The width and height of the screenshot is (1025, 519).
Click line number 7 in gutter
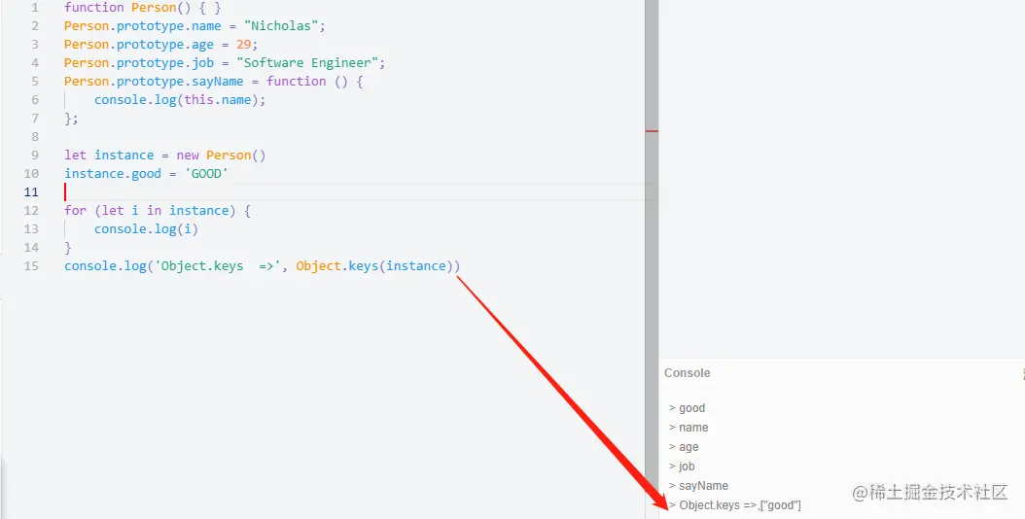[35, 119]
